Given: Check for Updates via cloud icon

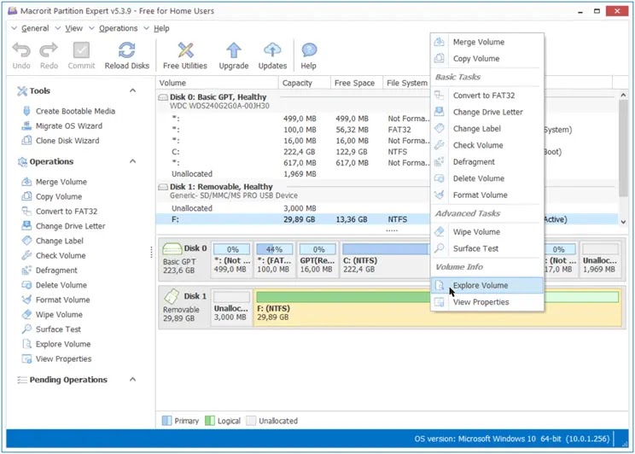Looking at the screenshot, I should (x=272, y=50).
